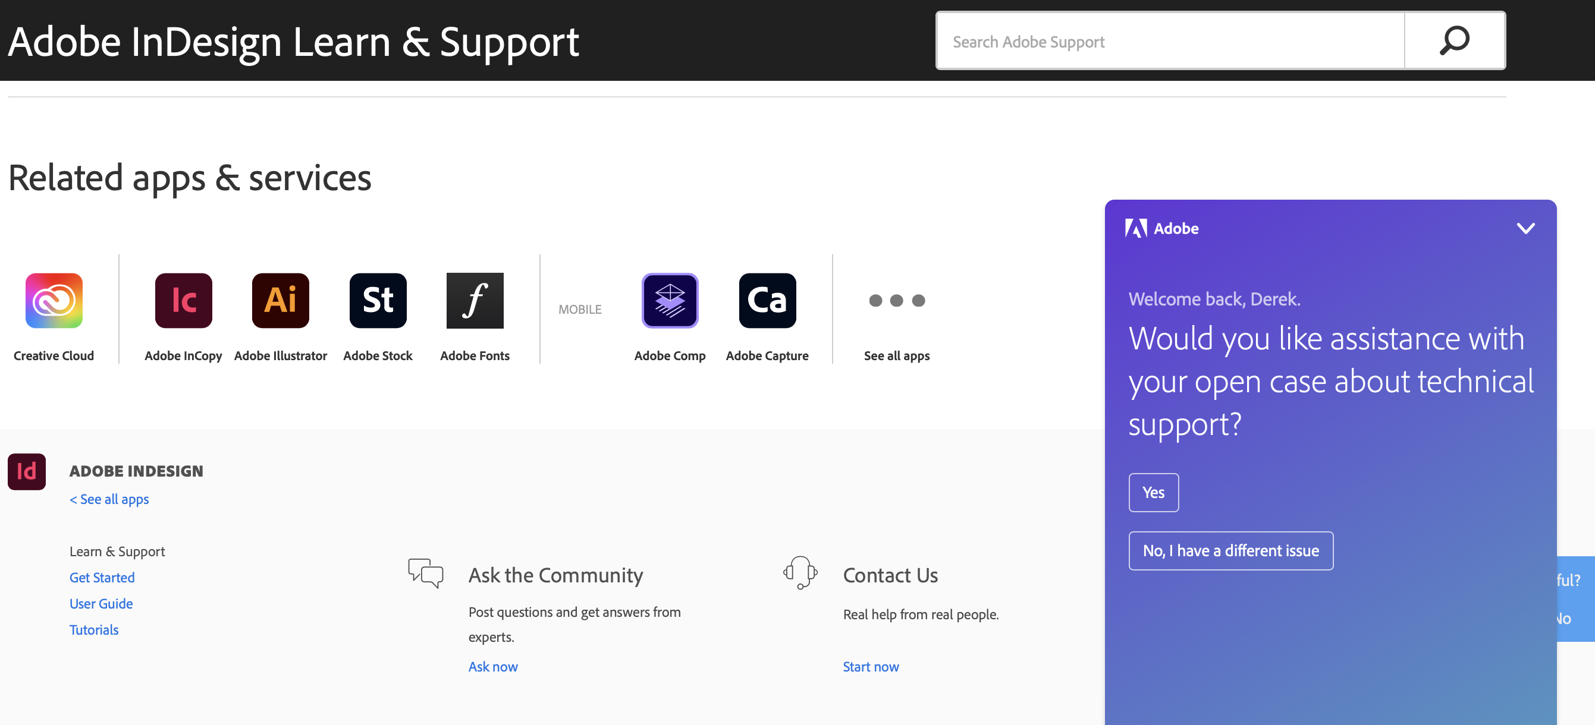Screen dimensions: 1595x725
Task: Open Adobe Stock via its icon
Action: pos(378,301)
